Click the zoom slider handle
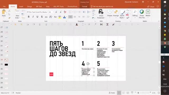169x95 pixels. 138,93
